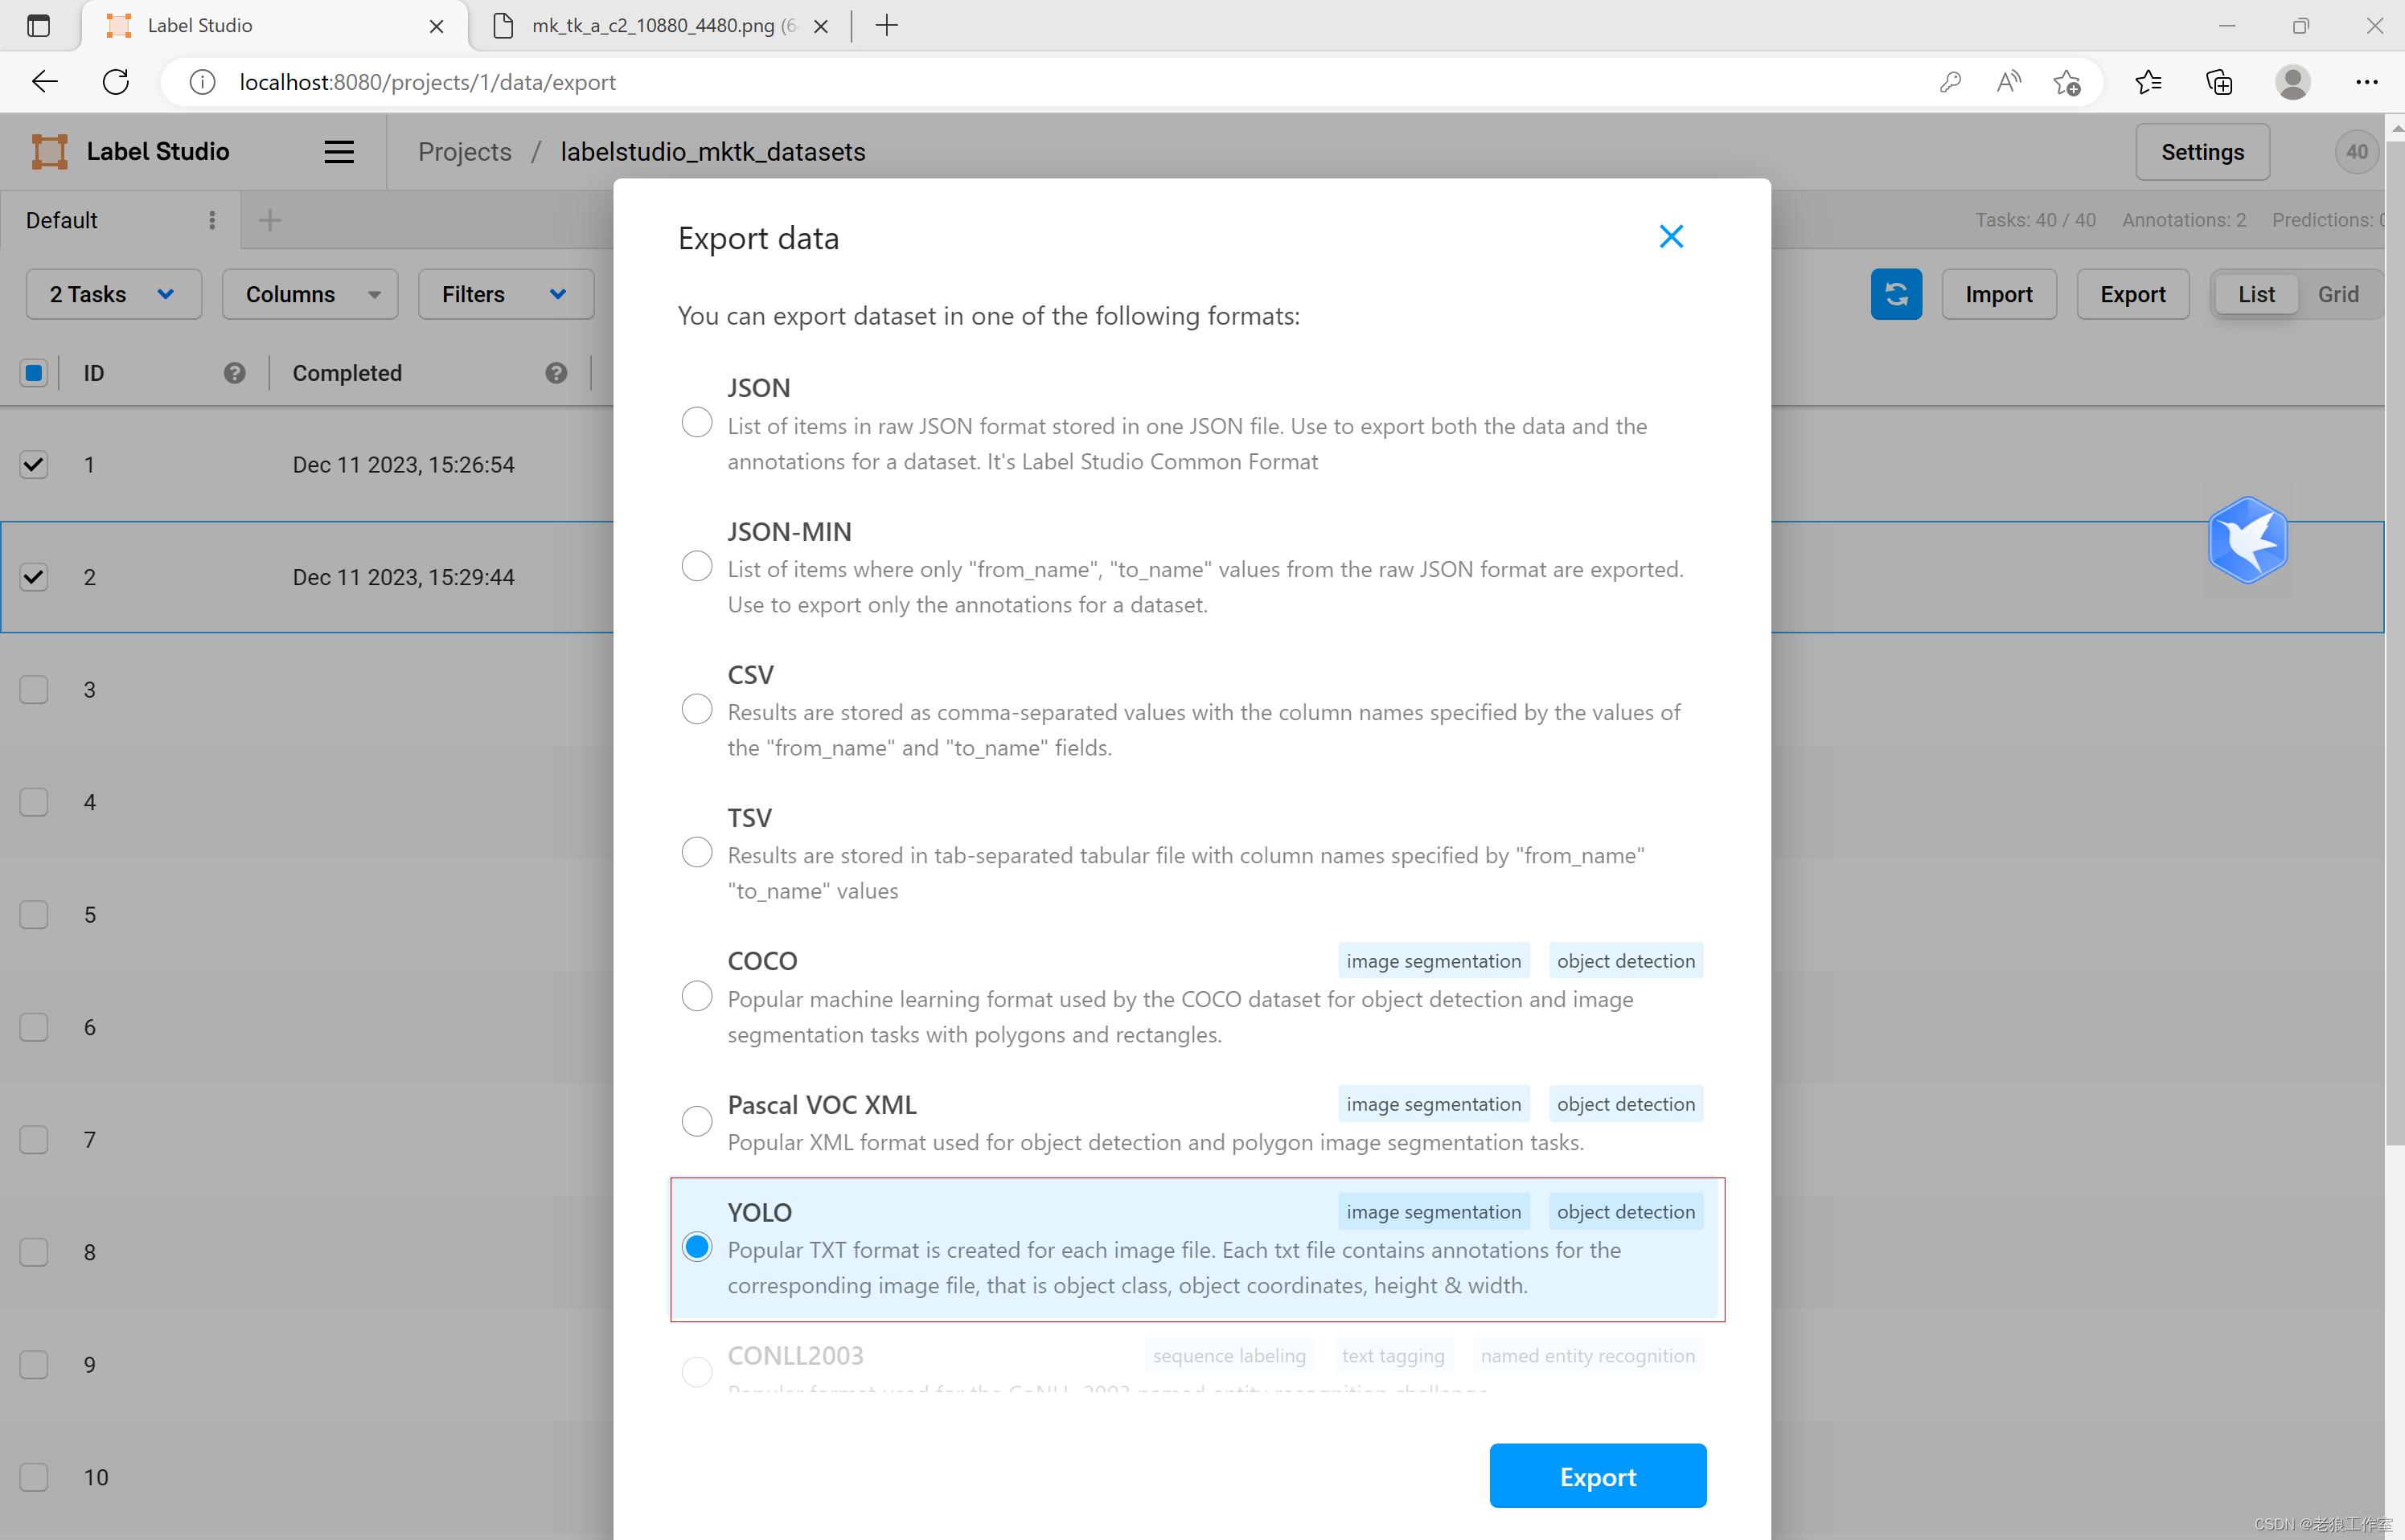Add a new tab with plus icon
Screen dimensions: 2405x1540
[x=270, y=220]
